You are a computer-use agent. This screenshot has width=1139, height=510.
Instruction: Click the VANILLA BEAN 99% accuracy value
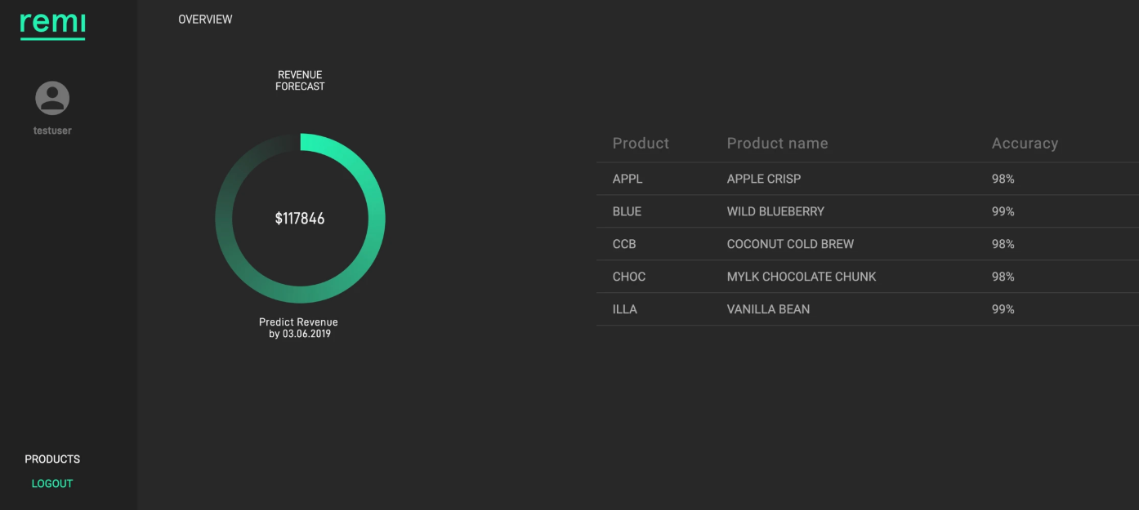click(1003, 309)
